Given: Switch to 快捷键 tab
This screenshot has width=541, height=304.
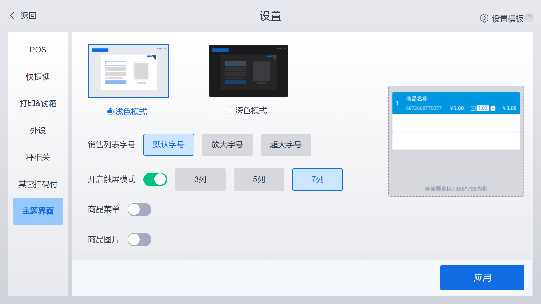Looking at the screenshot, I should point(38,77).
